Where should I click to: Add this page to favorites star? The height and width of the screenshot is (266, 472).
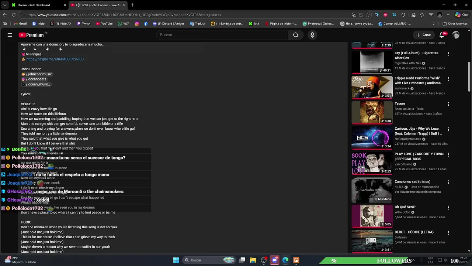[x=368, y=15]
